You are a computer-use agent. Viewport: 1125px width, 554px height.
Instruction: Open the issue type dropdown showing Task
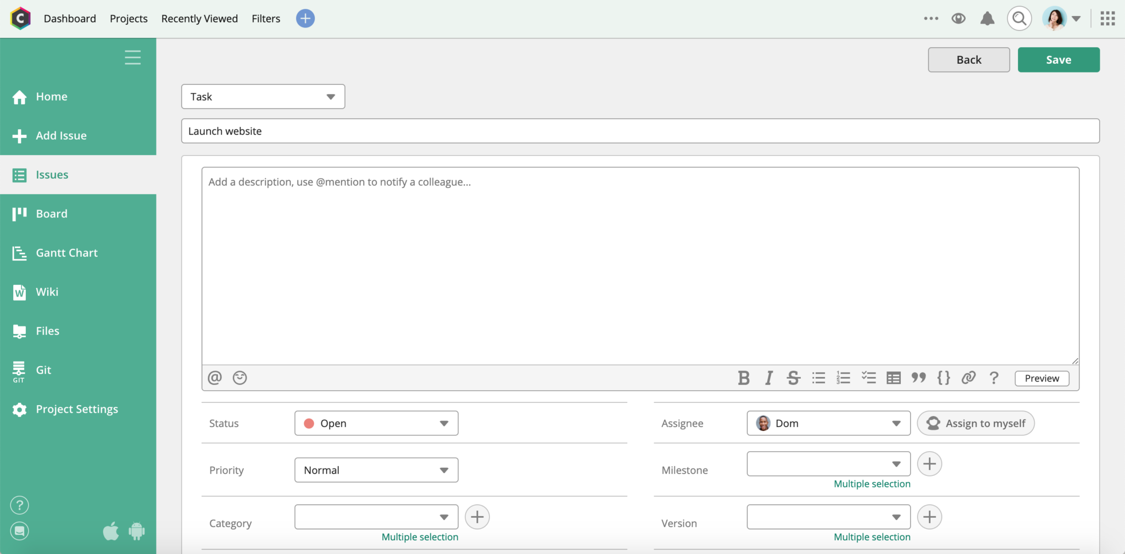(263, 97)
